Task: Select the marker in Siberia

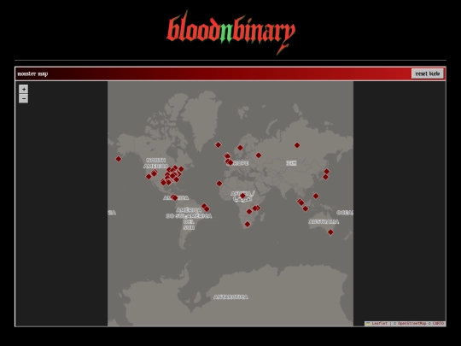Action: [297, 145]
